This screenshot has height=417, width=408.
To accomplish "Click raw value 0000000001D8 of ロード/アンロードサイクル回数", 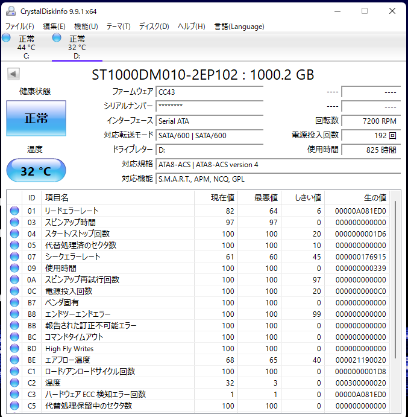I will pyautogui.click(x=360, y=371).
